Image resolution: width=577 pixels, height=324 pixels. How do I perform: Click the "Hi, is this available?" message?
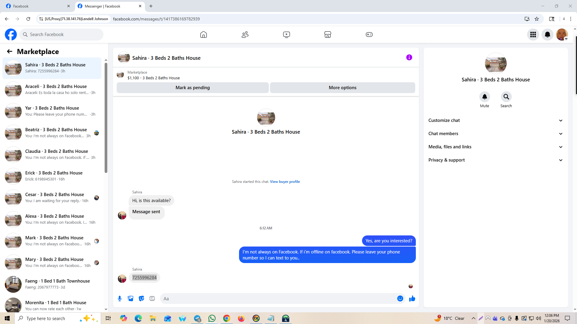(x=152, y=201)
